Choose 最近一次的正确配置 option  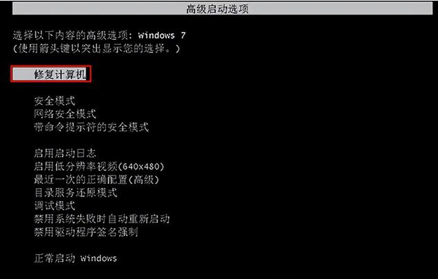point(96,180)
